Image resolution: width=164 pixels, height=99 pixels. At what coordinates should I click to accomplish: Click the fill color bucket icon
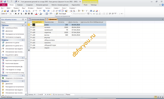pos(41,14)
